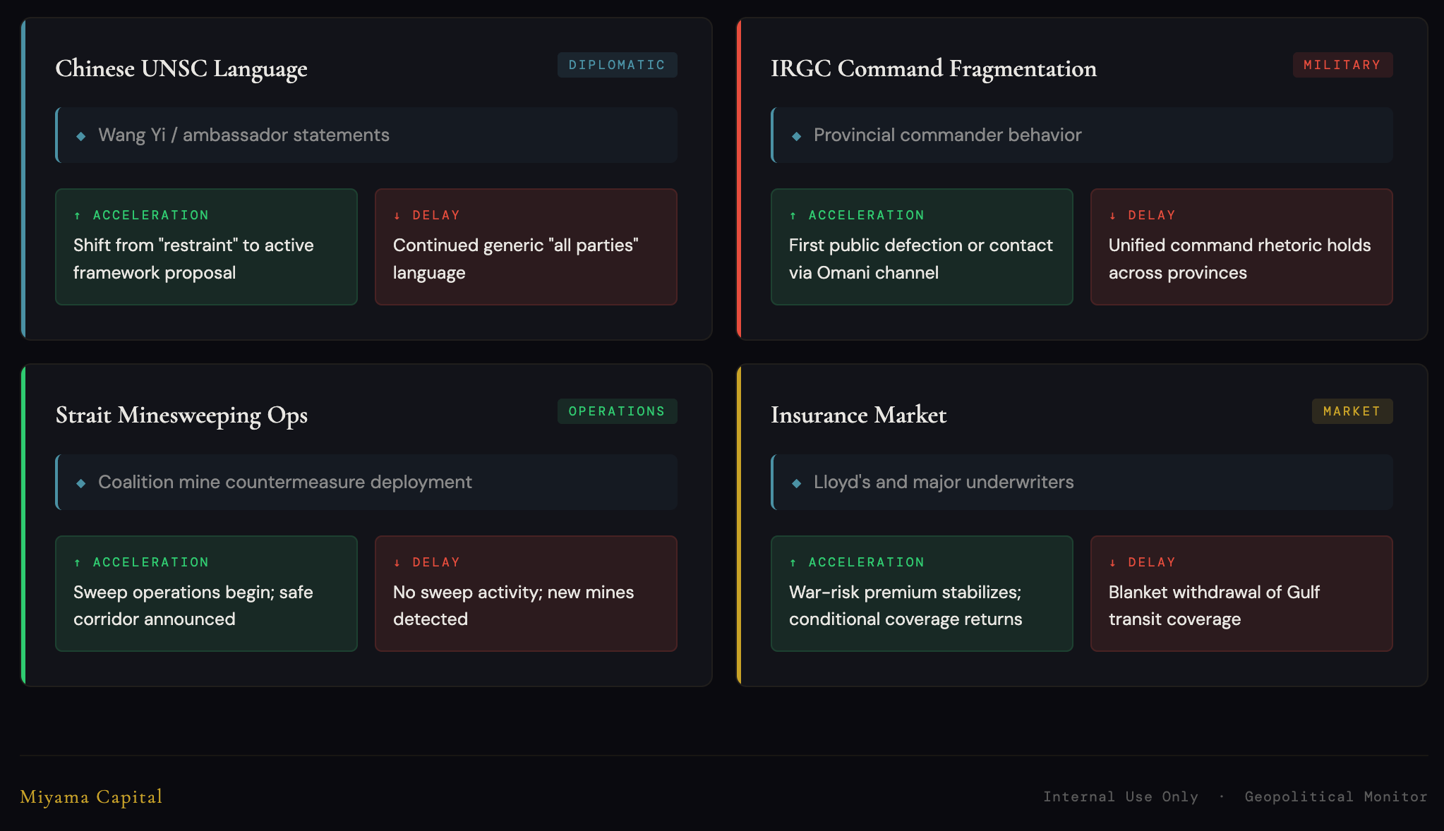This screenshot has height=831, width=1444.
Task: Click the Miyama Capital footer logo
Action: (91, 796)
